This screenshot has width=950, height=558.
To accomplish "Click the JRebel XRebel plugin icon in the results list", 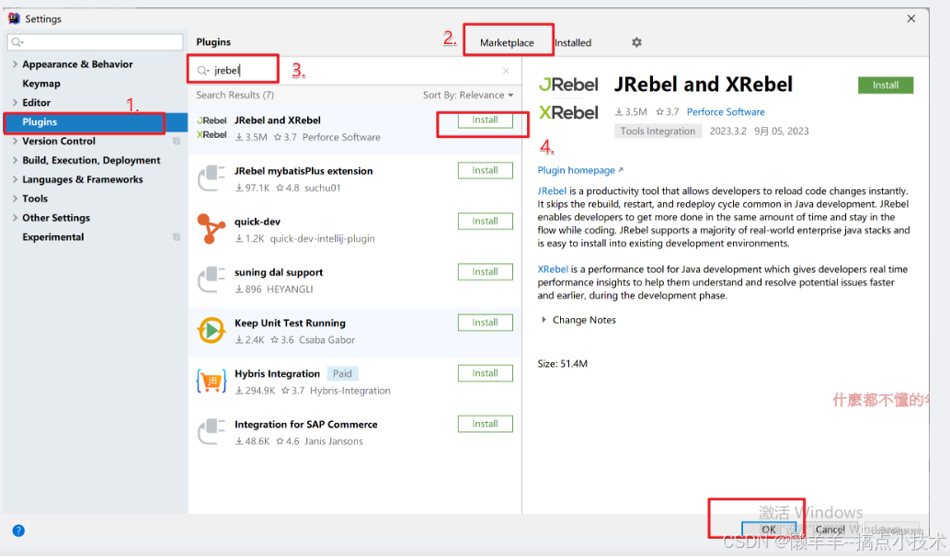I will point(212,128).
